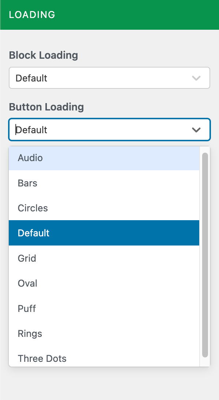Select the Bars loading option

tap(104, 183)
